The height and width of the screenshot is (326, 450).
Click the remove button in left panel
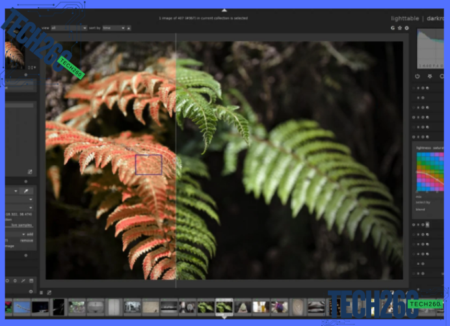[27, 240]
